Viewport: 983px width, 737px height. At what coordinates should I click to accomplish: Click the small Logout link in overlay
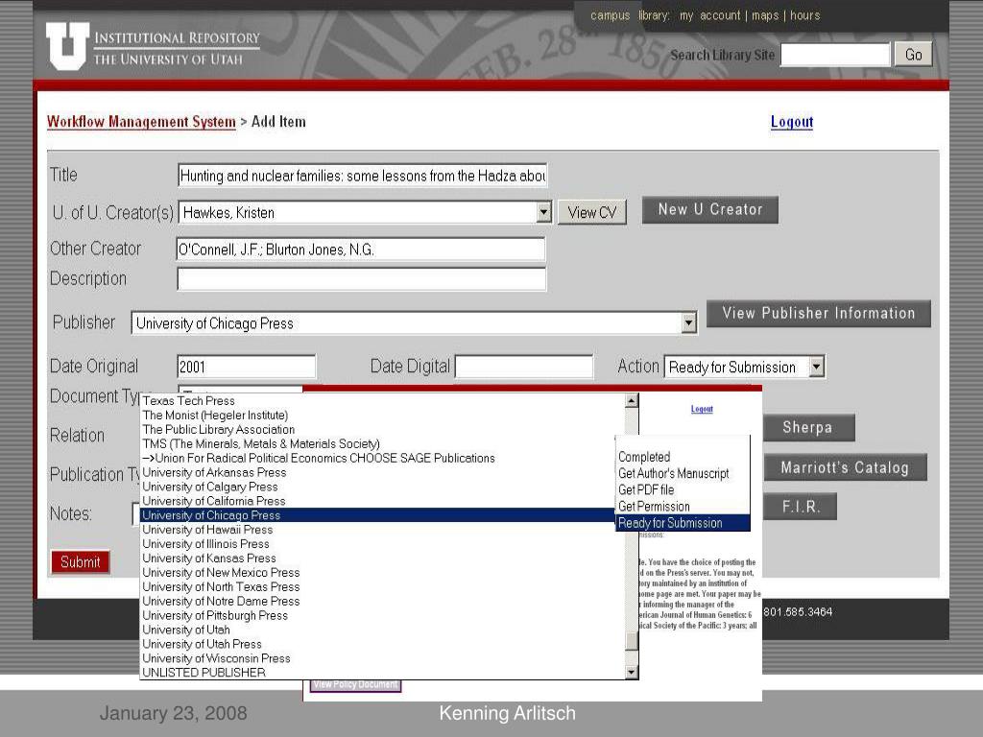click(702, 409)
